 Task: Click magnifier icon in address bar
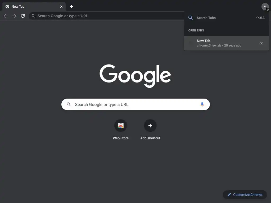pos(33,16)
